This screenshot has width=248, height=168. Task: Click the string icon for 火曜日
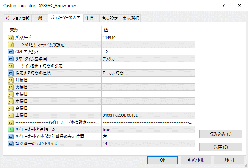tap(11, 87)
